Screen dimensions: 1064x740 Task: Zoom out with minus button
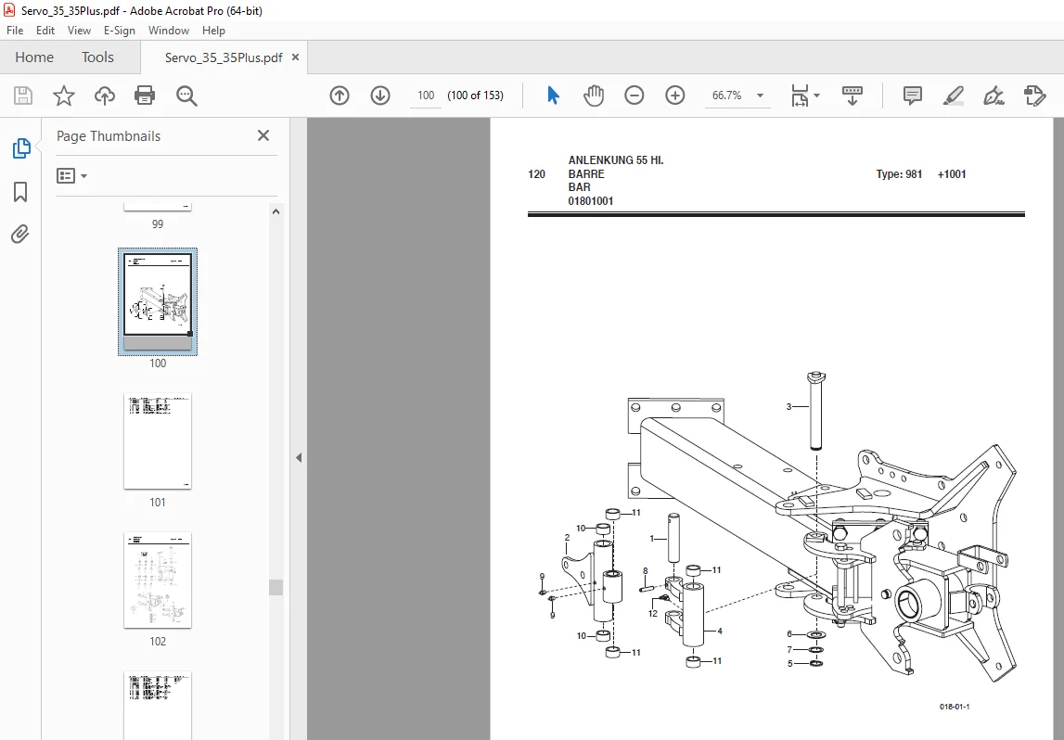pyautogui.click(x=635, y=96)
